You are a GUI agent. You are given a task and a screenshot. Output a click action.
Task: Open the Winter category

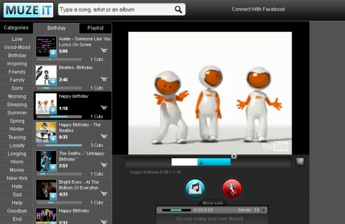click(x=17, y=129)
